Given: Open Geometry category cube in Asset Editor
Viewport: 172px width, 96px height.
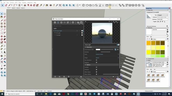Looking at the screenshot, I should pyautogui.click(x=61, y=22).
